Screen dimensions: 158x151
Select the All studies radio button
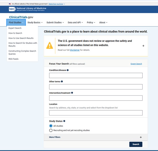(51, 126)
